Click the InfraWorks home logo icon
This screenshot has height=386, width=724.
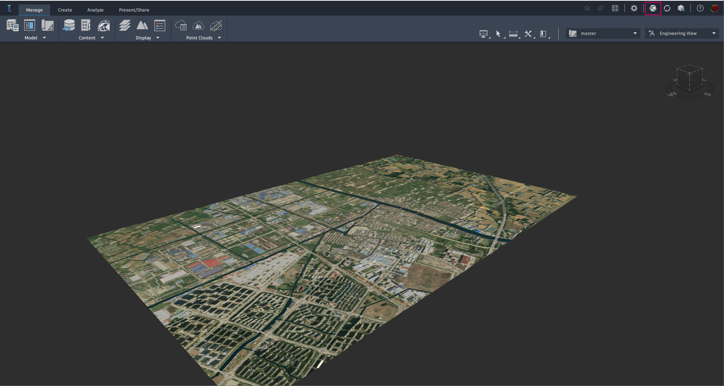(x=9, y=8)
